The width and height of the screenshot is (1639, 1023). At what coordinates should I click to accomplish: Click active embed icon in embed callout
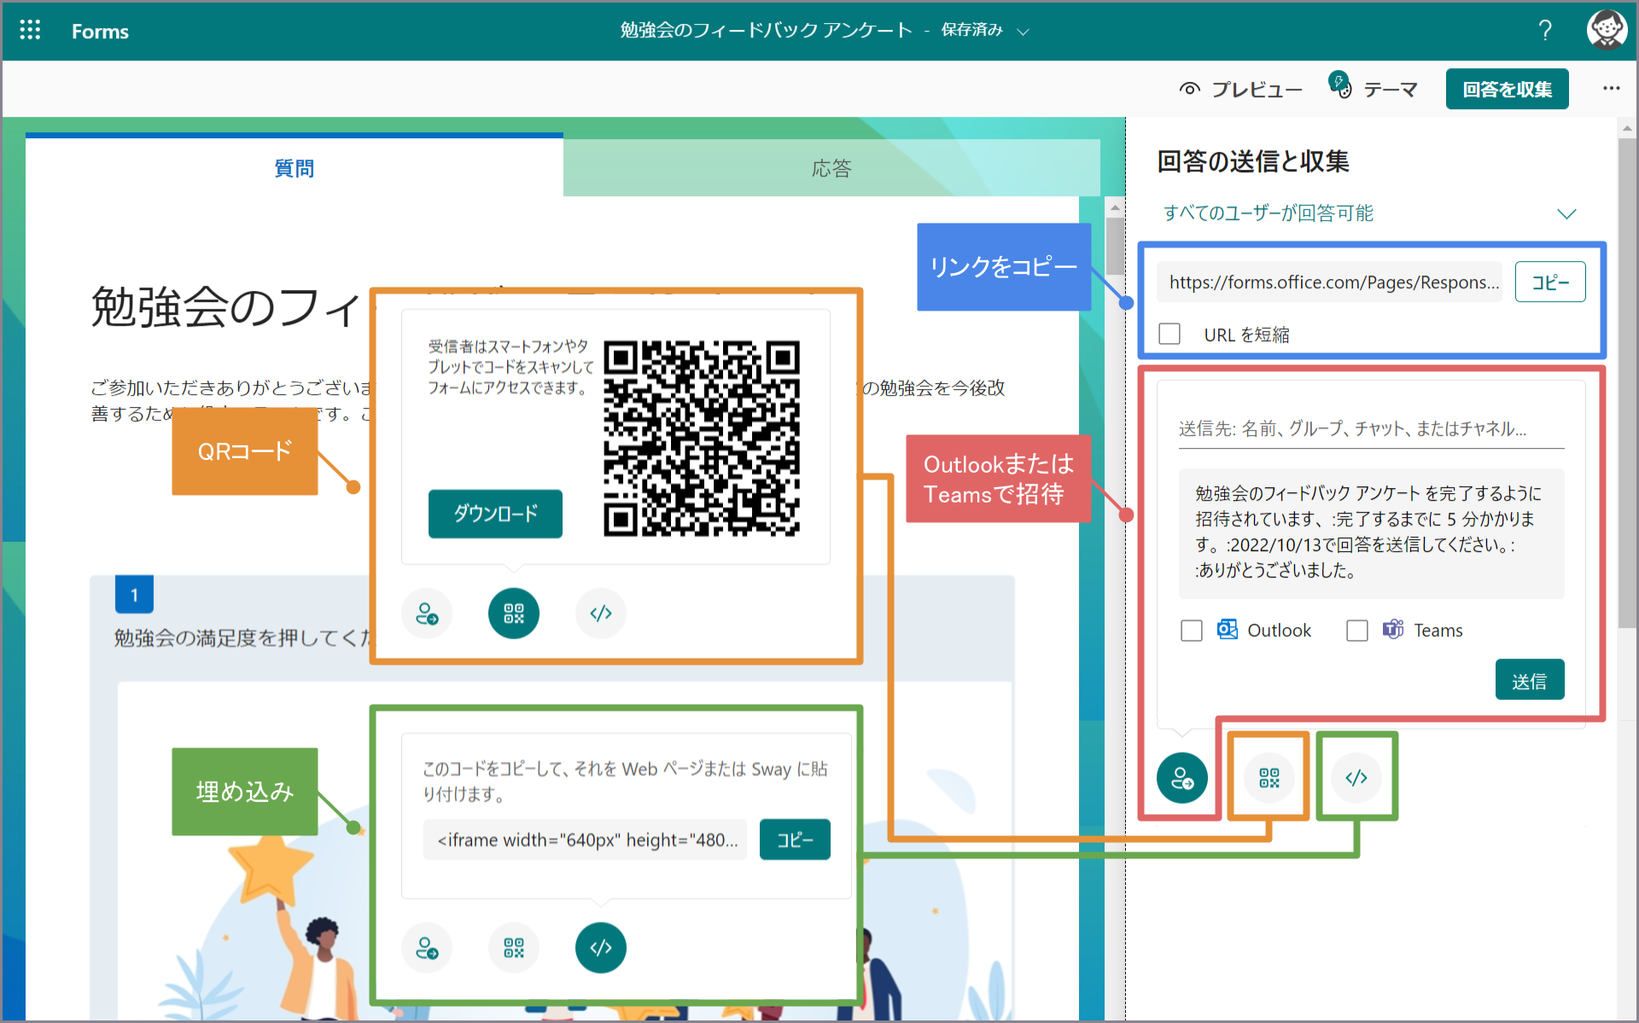pos(601,948)
